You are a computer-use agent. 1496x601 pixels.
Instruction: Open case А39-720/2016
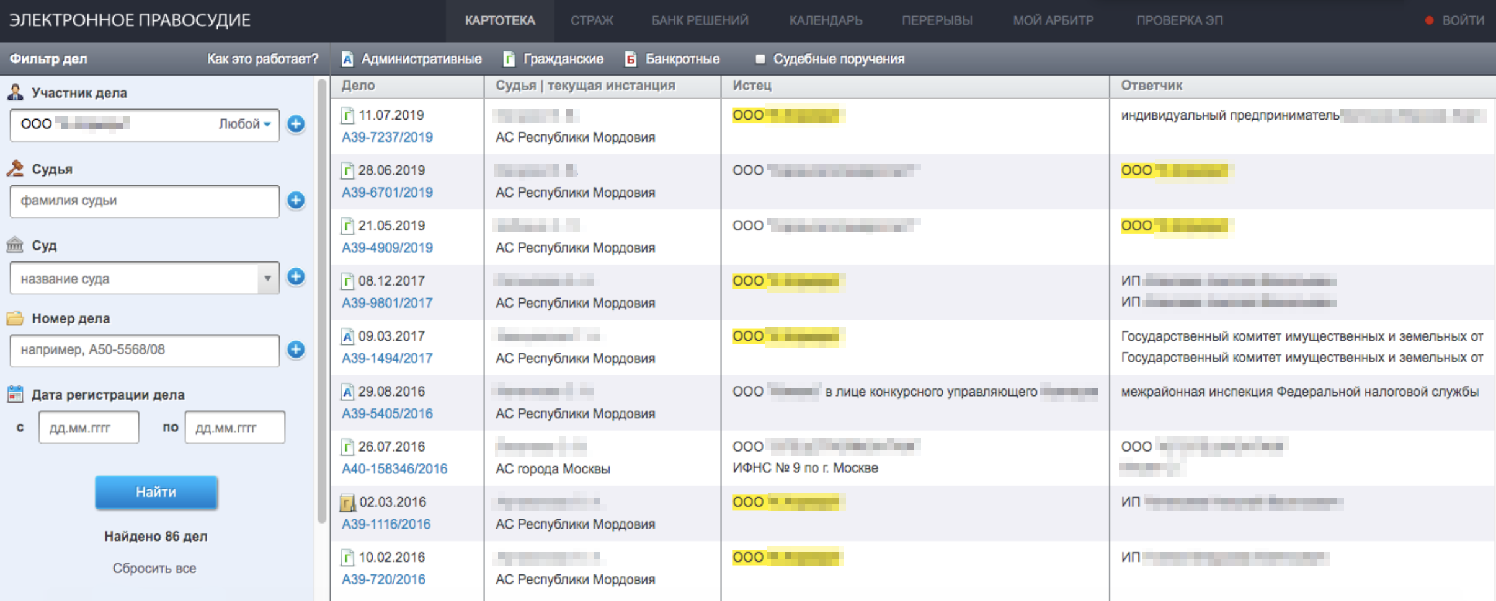click(383, 579)
